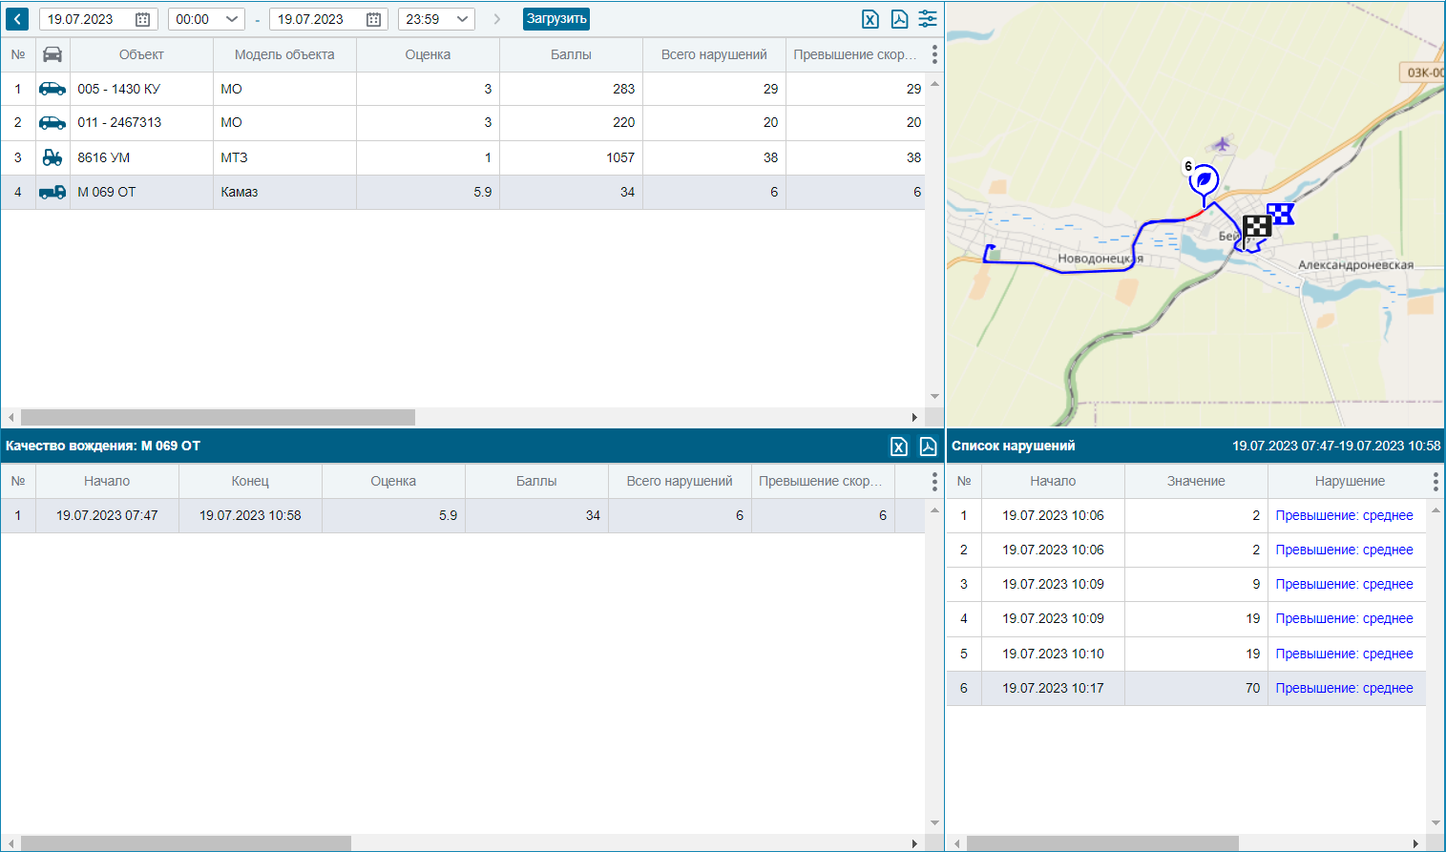
Task: Expand the 23:59 end time dropdown
Action: point(436,19)
